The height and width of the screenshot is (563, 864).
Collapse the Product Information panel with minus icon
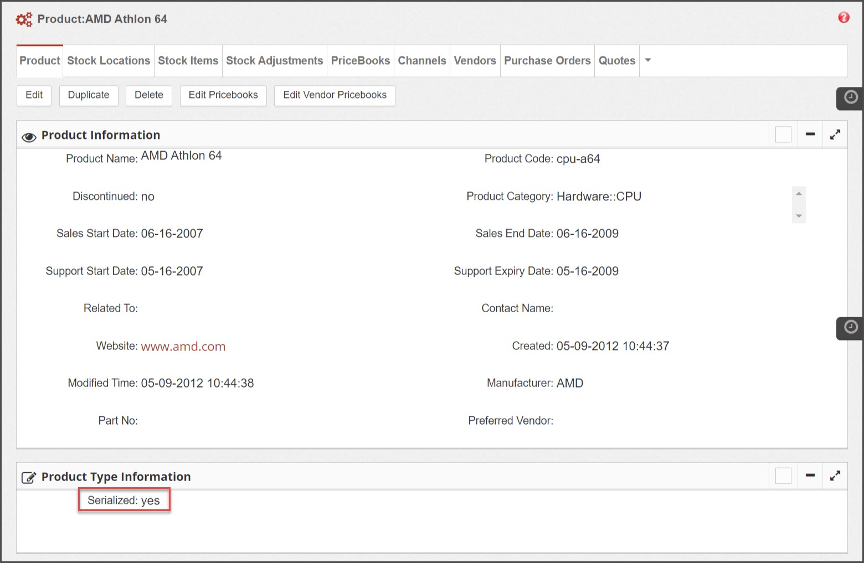(x=810, y=134)
